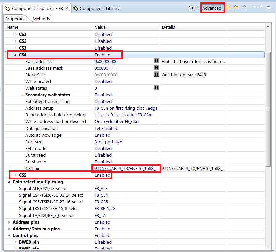Image resolution: width=276 pixels, height=252 pixels.
Task: Click the D icon on Wait states row
Action: pyautogui.click(x=157, y=87)
